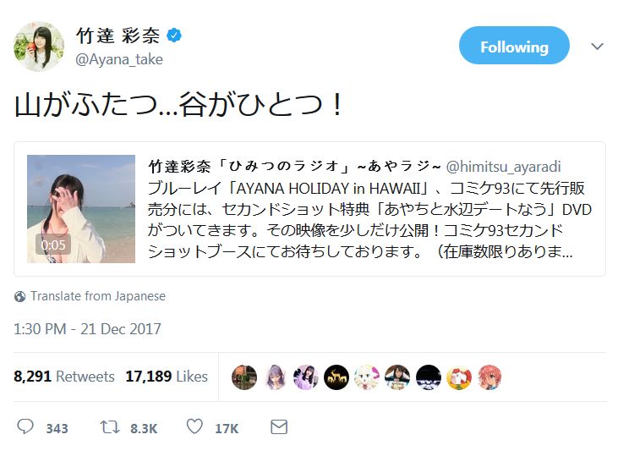Viewport: 618px width, 451px height.
Task: Click the retweet arrows icon
Action: [110, 427]
